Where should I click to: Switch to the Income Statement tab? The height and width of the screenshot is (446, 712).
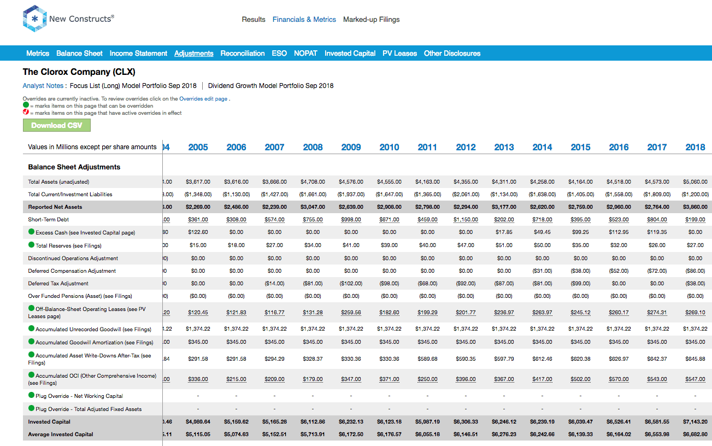pos(138,53)
